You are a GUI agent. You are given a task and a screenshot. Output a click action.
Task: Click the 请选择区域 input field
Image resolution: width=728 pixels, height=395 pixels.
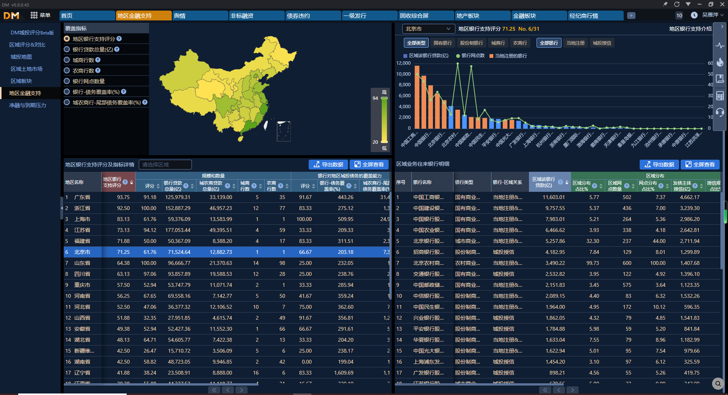point(165,165)
